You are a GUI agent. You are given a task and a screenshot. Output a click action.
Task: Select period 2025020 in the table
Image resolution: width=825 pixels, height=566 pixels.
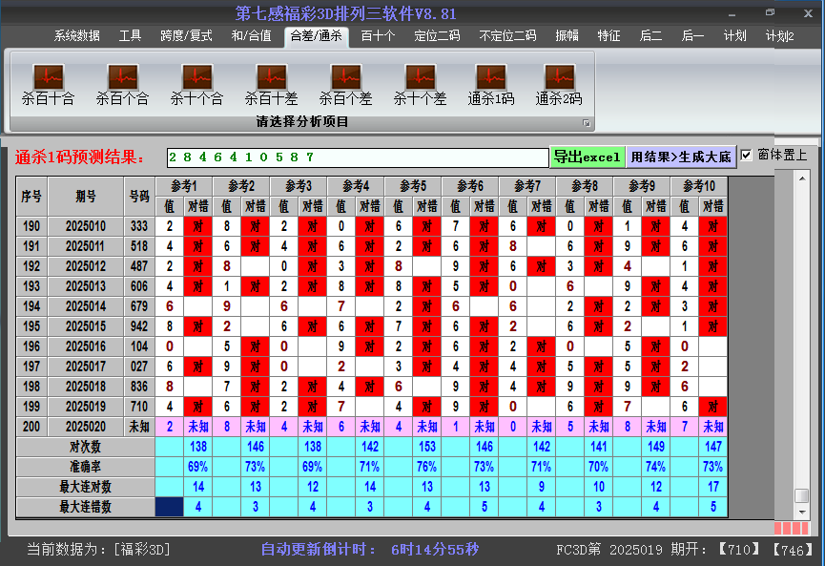point(86,427)
